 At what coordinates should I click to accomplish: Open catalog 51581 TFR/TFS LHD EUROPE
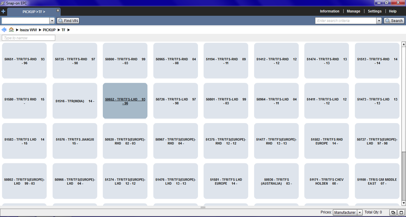[226, 181]
